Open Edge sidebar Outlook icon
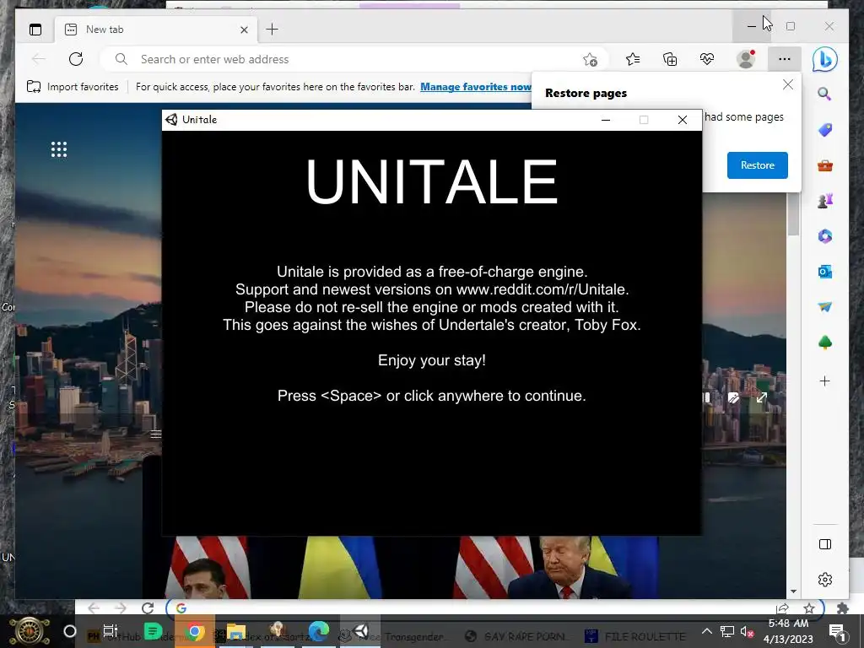Screen dimensions: 864x648 coord(825,272)
